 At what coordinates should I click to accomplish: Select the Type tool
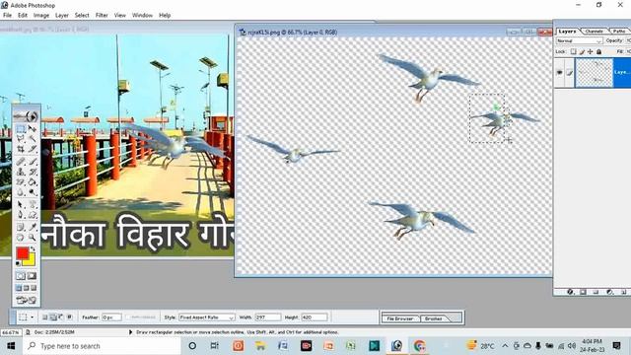[x=33, y=205]
